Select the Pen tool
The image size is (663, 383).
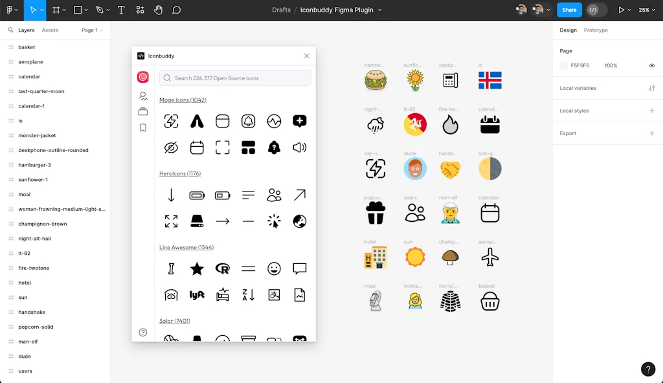(x=100, y=10)
